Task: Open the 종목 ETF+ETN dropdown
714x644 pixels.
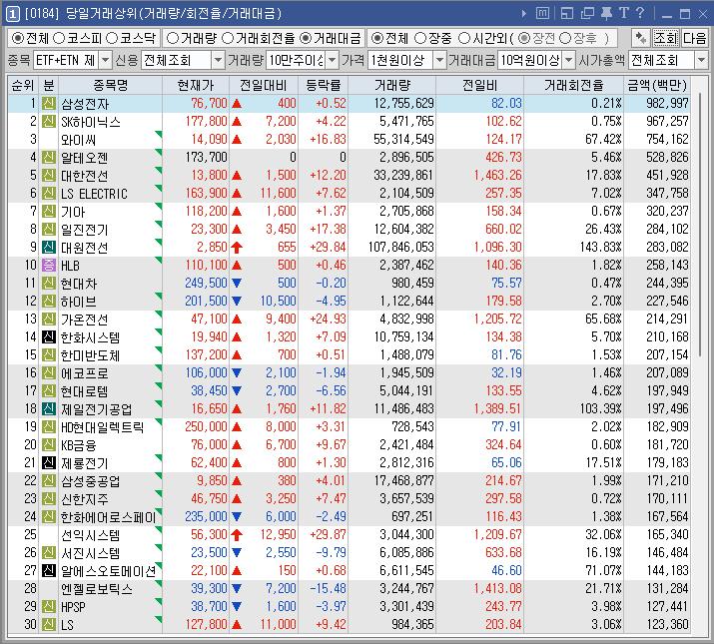Action: [x=105, y=60]
